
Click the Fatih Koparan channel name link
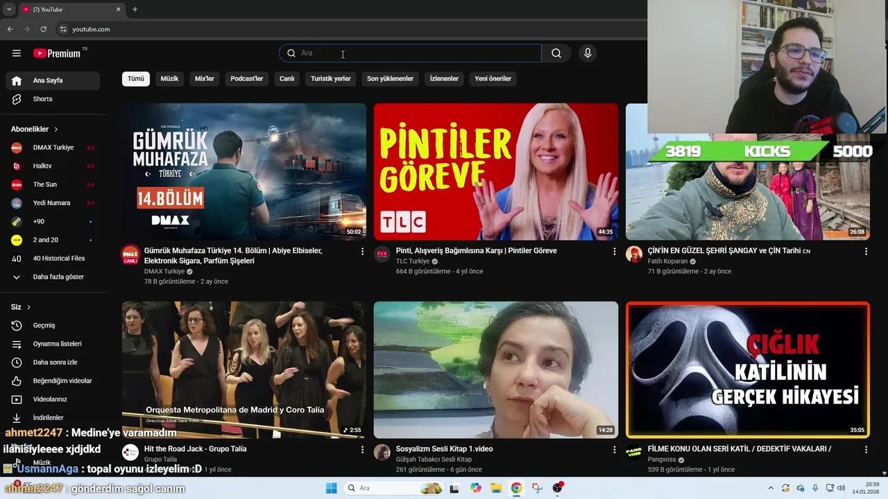pyautogui.click(x=667, y=261)
